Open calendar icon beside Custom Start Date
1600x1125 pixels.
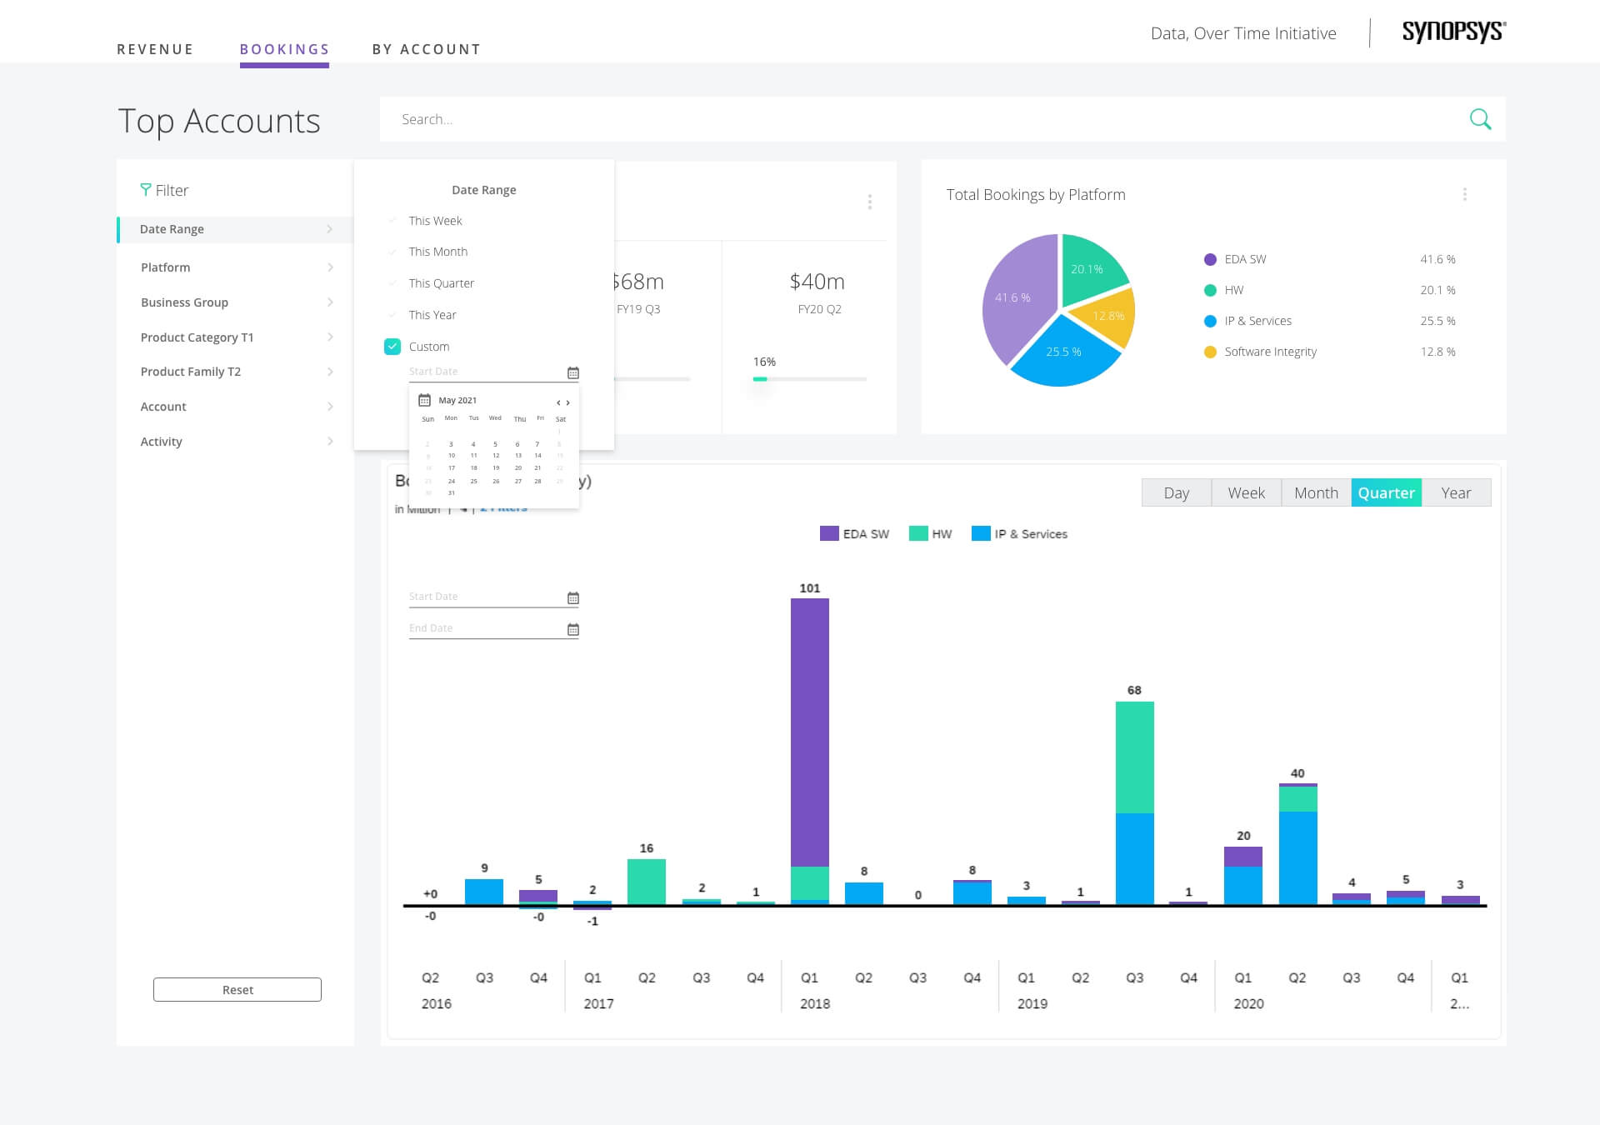point(572,372)
